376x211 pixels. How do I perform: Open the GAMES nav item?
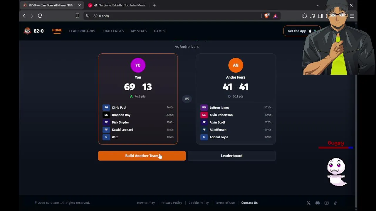click(x=160, y=31)
